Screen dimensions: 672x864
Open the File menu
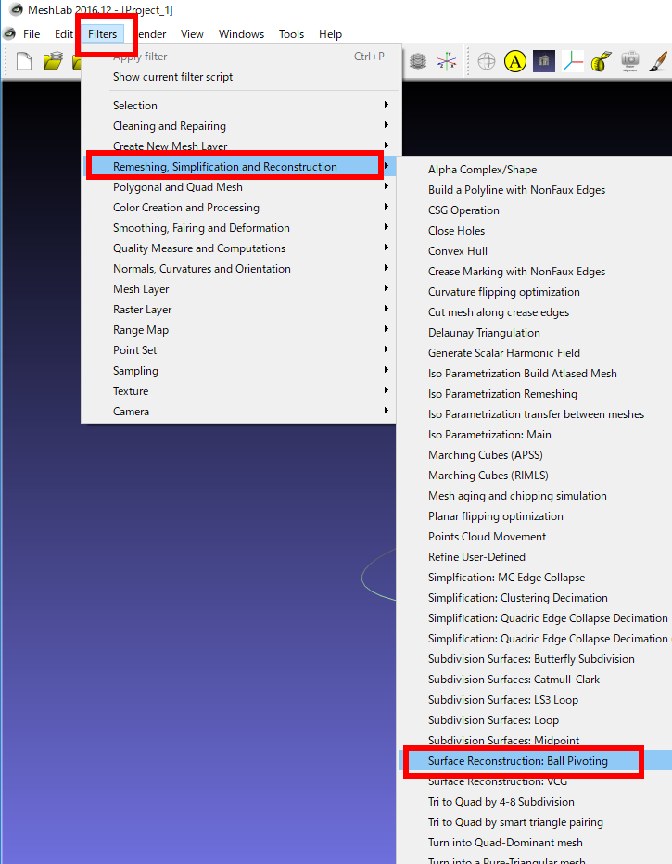pos(32,34)
